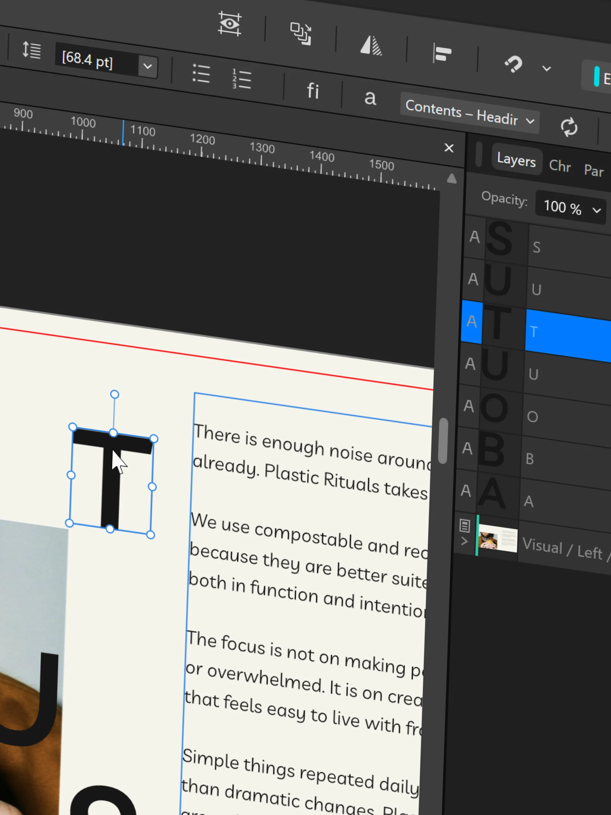
Task: Open the Contents – Heading style dropdown
Action: click(x=470, y=113)
